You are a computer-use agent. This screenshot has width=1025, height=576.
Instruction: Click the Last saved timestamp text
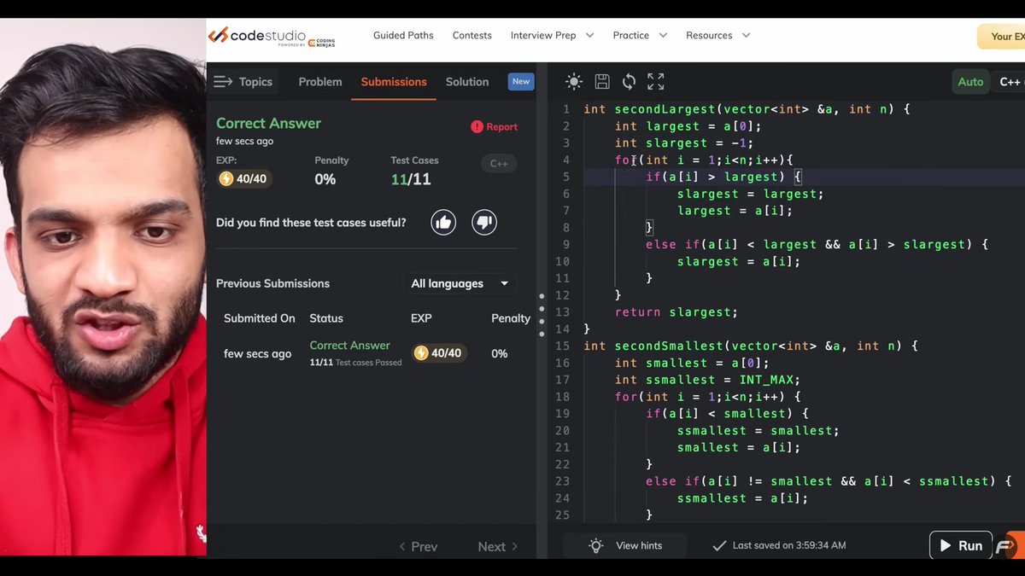point(789,545)
